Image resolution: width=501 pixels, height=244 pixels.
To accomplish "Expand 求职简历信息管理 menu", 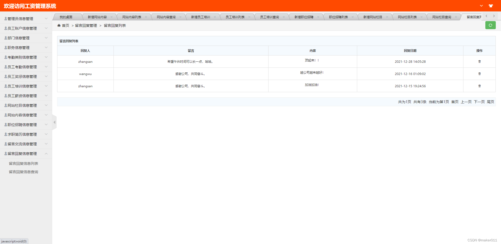I will [x=26, y=134].
